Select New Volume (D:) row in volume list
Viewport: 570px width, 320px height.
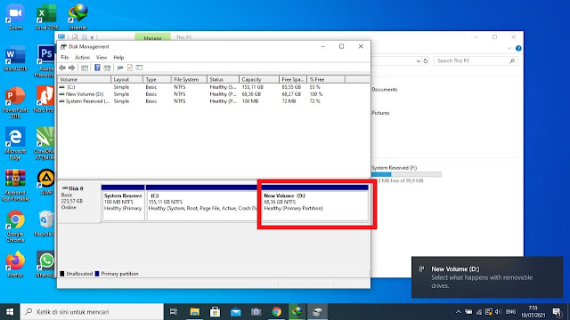coord(214,94)
